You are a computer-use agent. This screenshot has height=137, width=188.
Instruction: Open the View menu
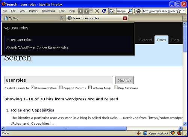22,11
